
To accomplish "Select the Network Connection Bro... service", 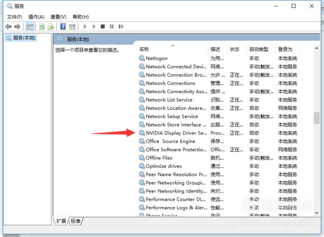I will click(176, 75).
